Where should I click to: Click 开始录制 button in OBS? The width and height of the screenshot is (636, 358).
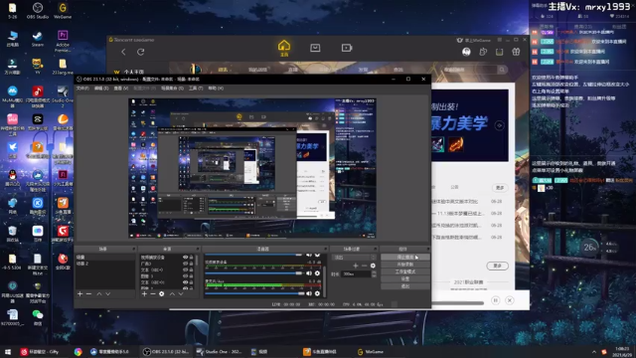pyautogui.click(x=405, y=265)
